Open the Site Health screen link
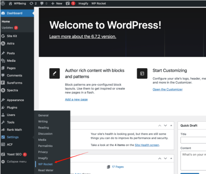The image size is (206, 174). click(x=147, y=145)
